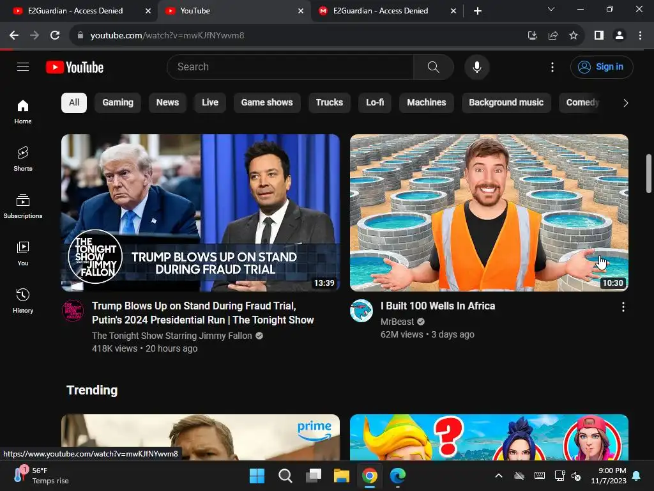View site info via lock icon

(x=80, y=36)
